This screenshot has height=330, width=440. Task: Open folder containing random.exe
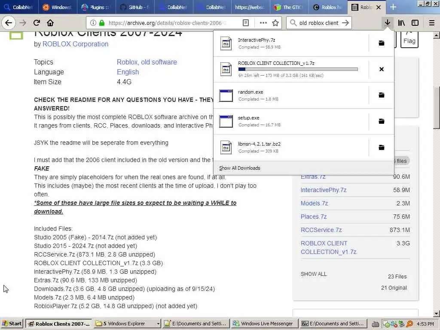pos(382,95)
